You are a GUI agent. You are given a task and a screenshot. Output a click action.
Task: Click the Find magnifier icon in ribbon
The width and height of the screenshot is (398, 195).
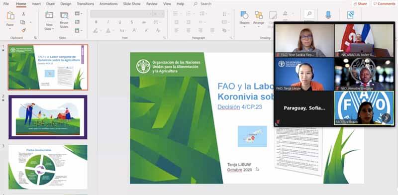309,14
